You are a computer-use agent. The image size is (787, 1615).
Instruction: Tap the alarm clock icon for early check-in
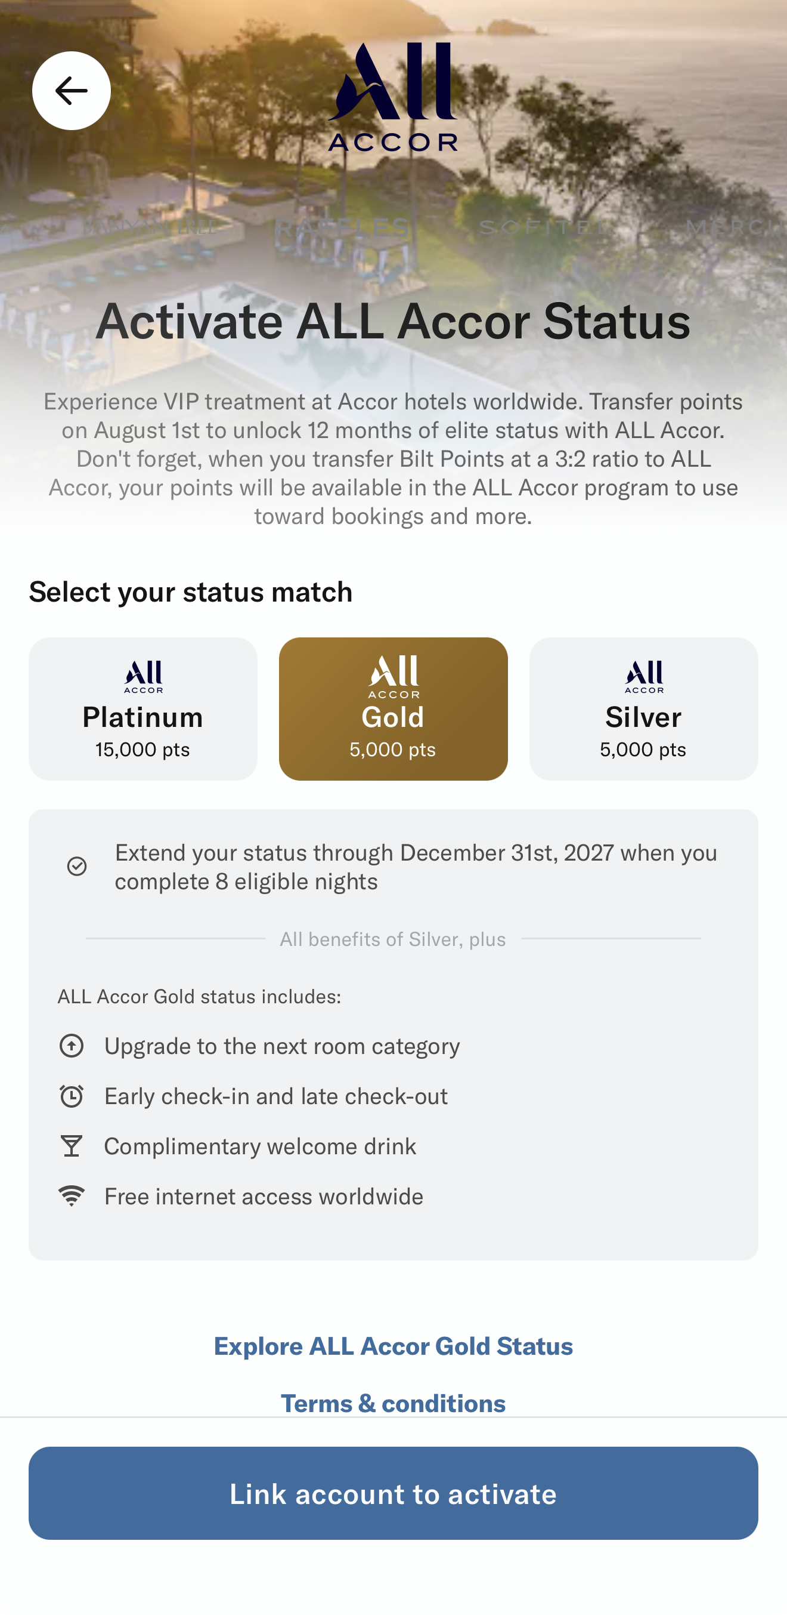tap(72, 1095)
